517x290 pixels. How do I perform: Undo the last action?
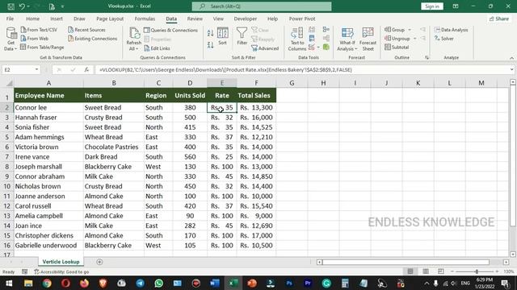[22, 6]
